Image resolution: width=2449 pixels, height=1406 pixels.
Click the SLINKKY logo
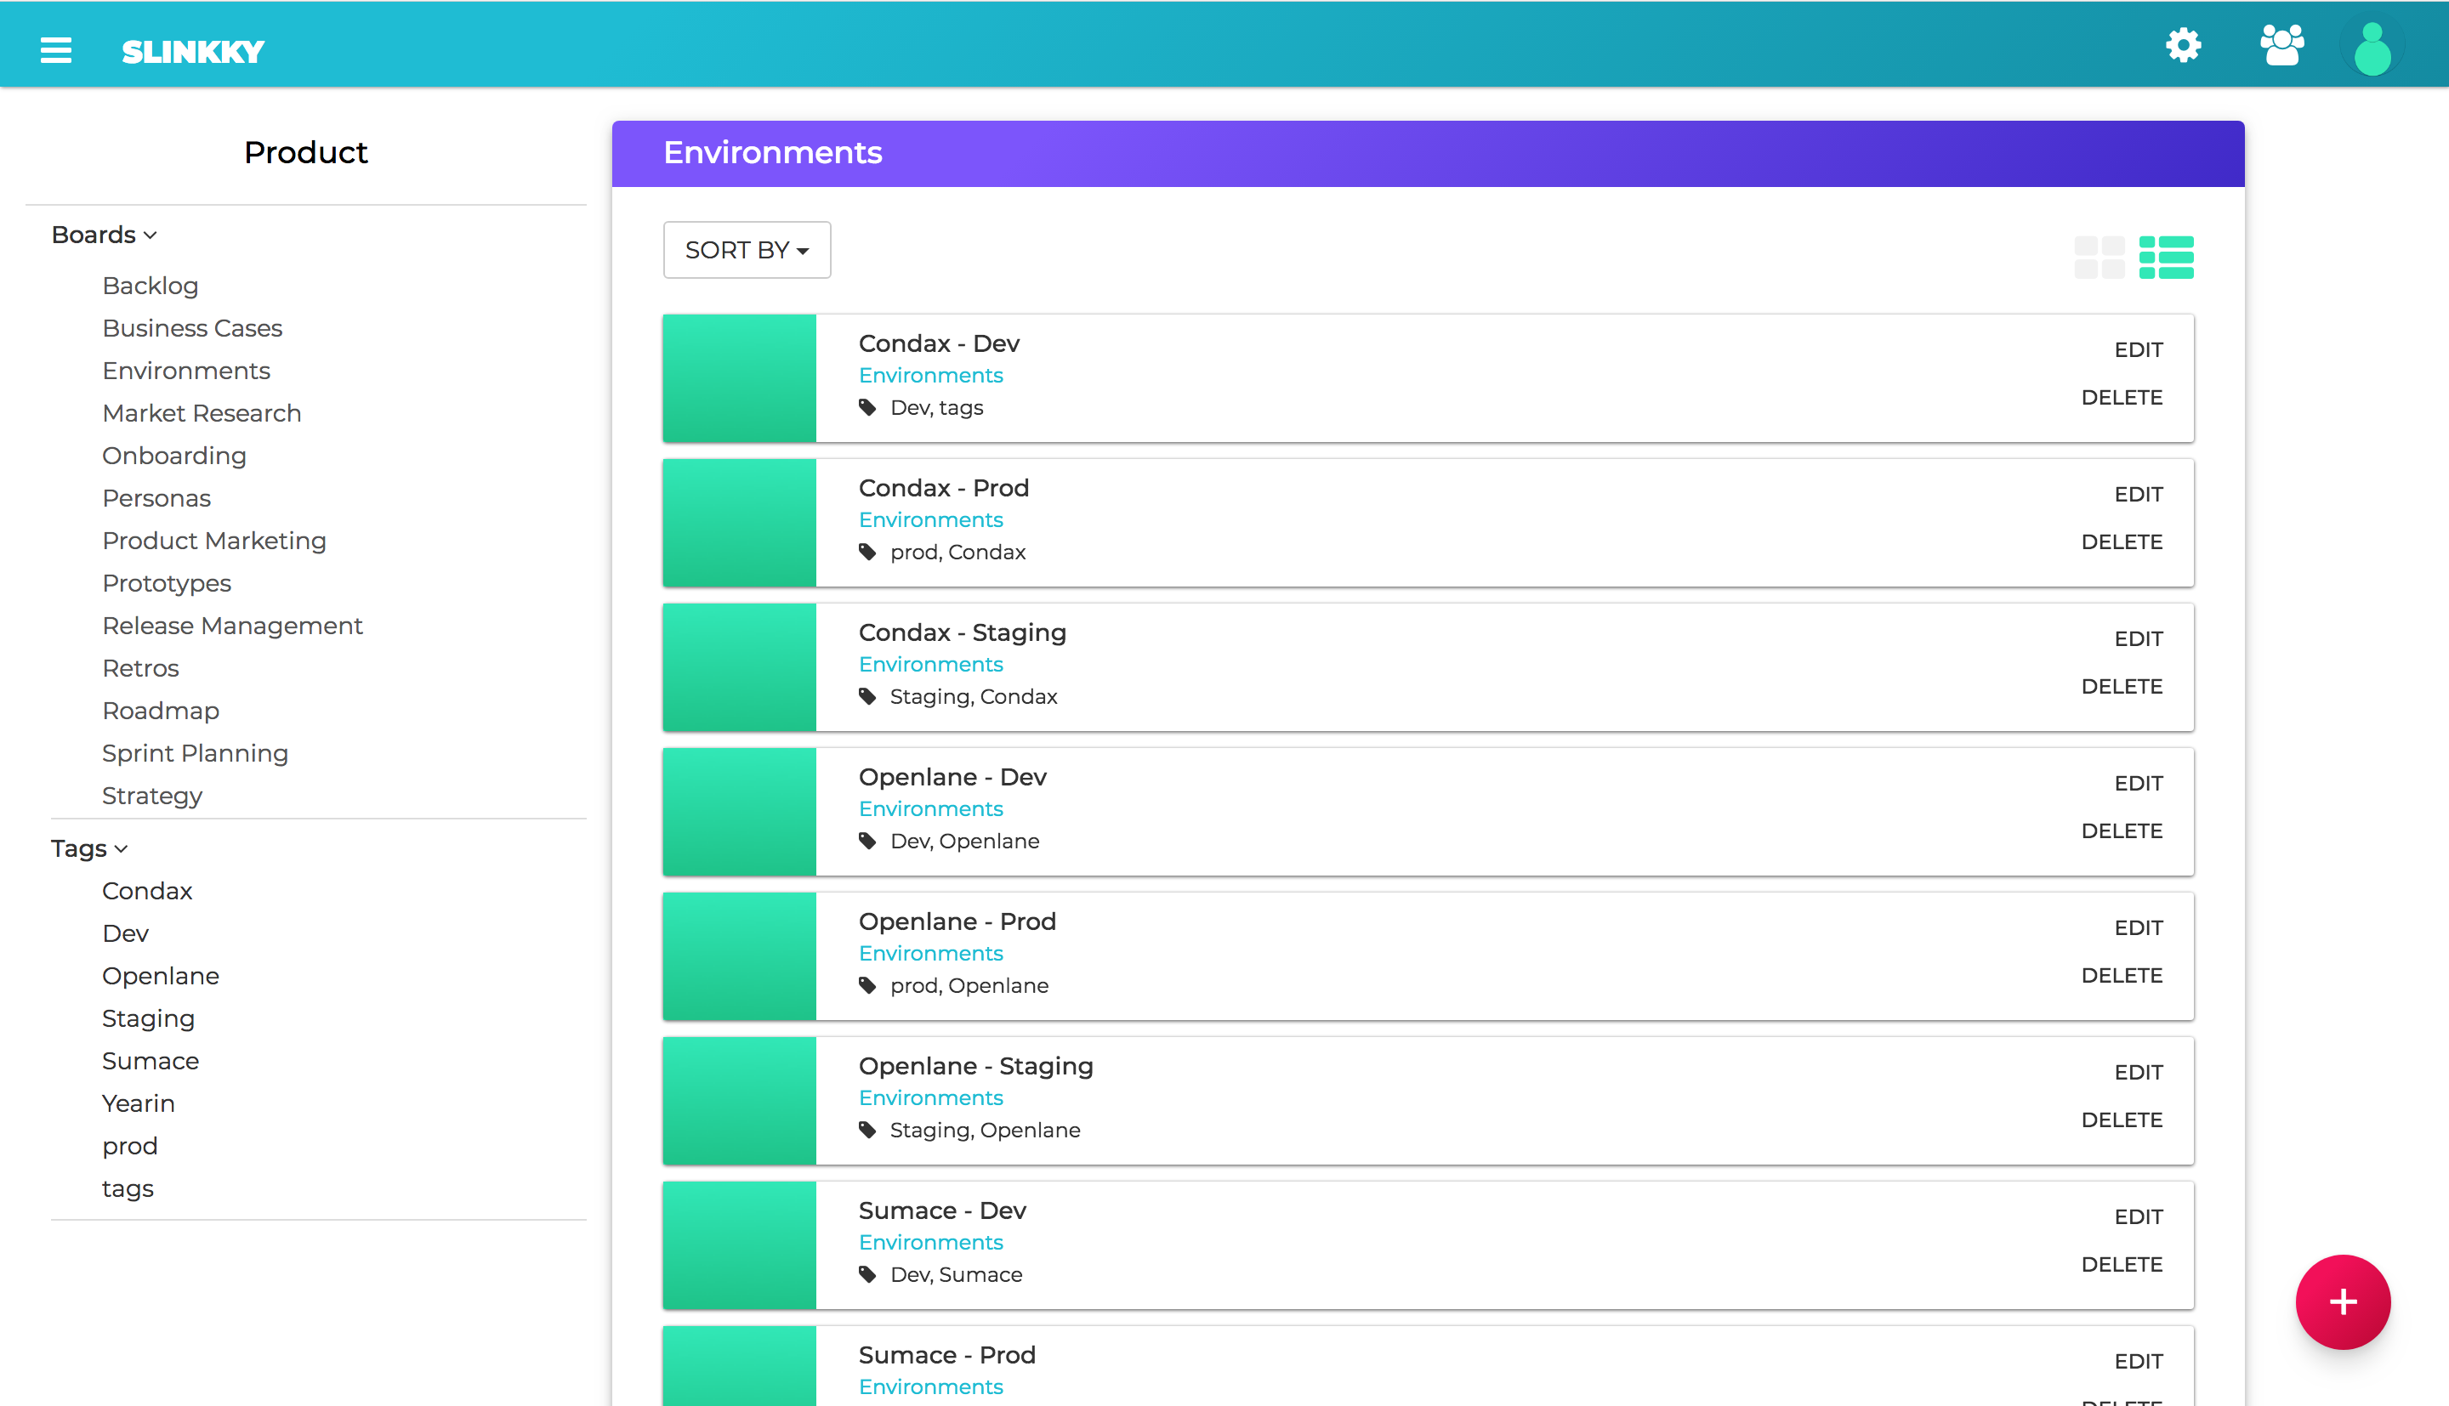(x=193, y=52)
